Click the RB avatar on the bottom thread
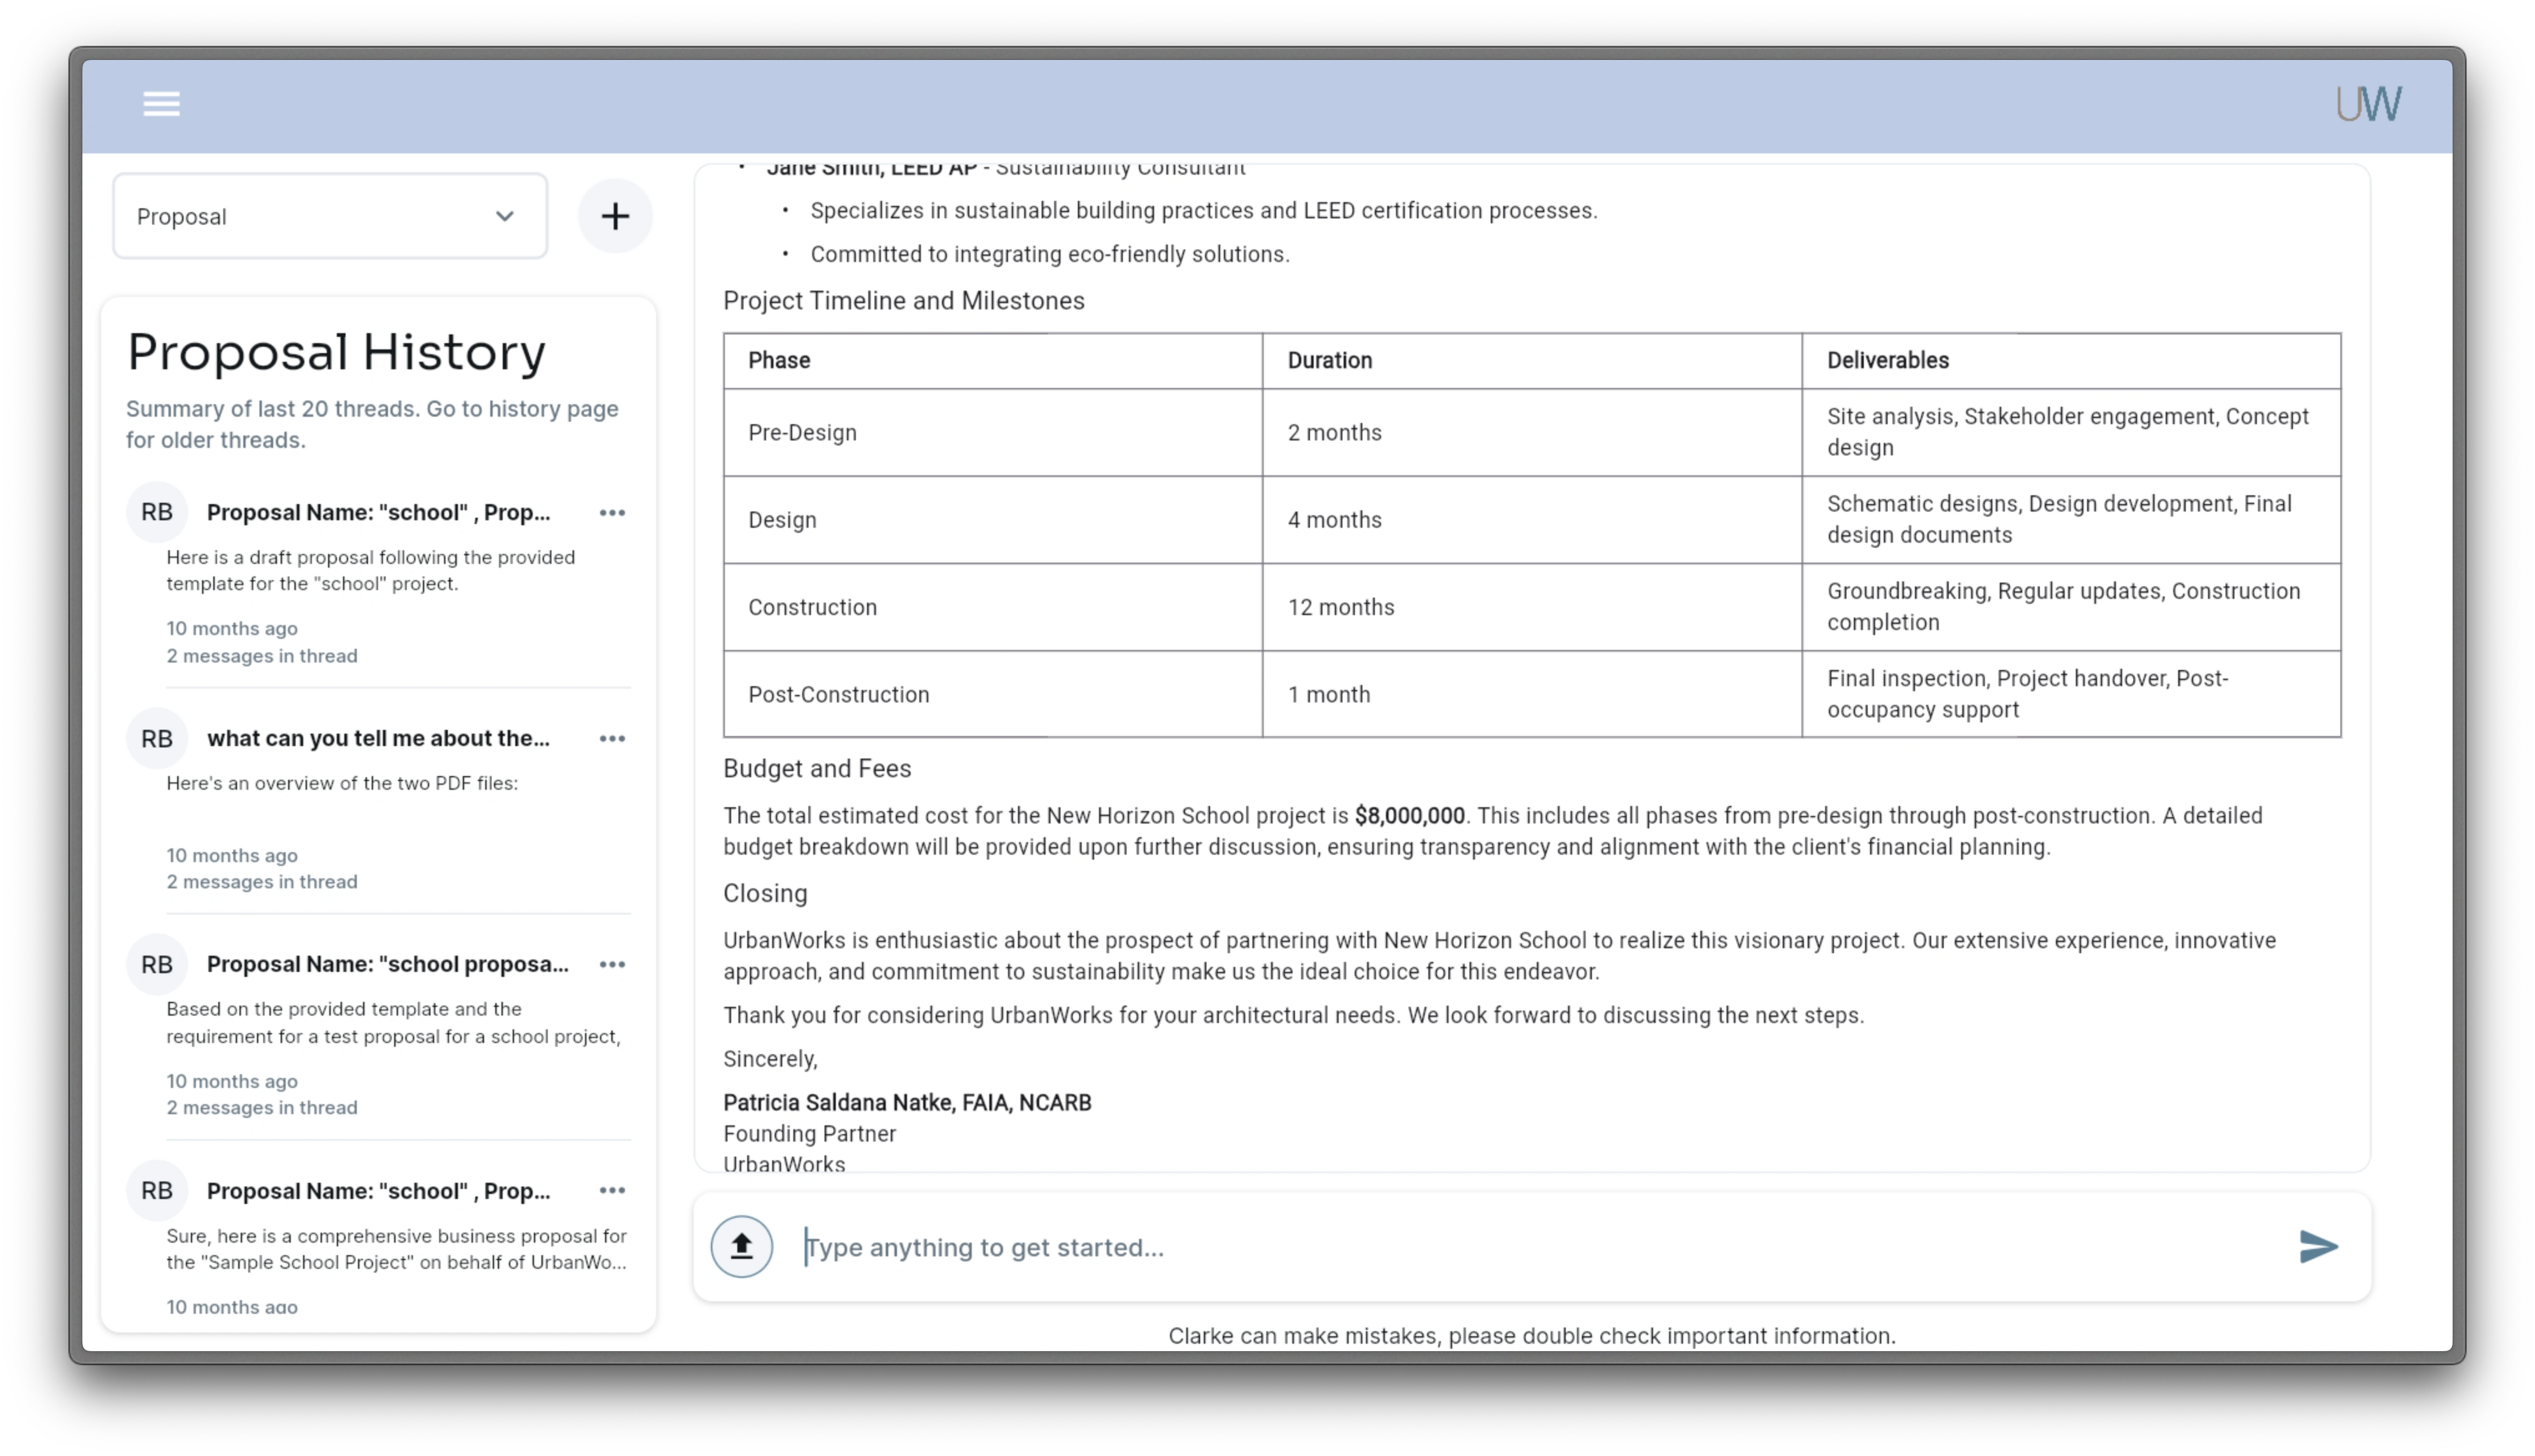2535x1456 pixels. click(x=156, y=1190)
